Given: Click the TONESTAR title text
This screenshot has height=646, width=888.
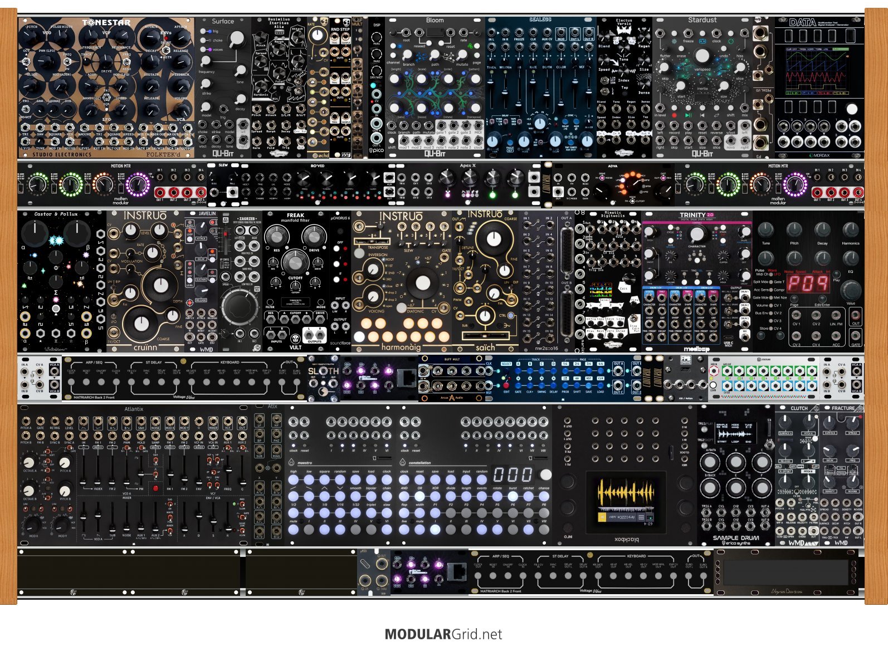Looking at the screenshot, I should click(x=106, y=23).
